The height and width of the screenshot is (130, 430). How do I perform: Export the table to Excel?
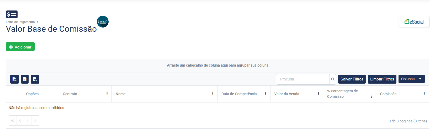[x=25, y=79]
